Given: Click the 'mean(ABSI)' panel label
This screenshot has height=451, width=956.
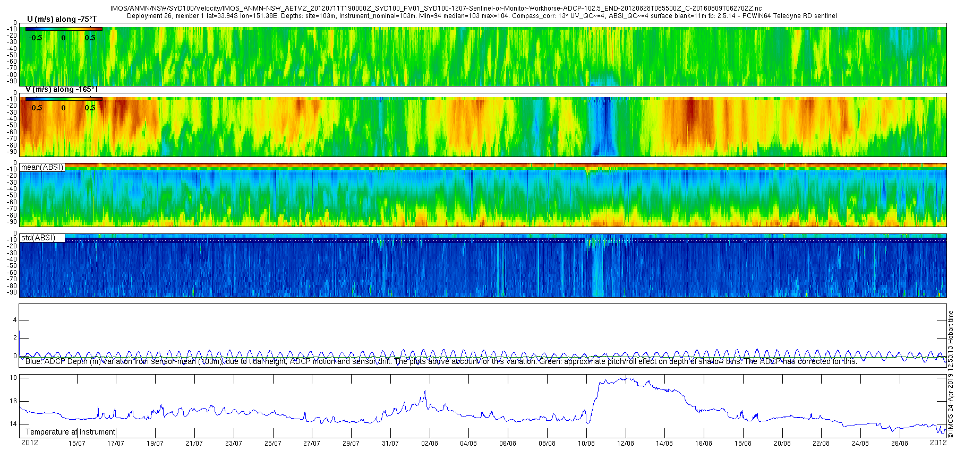Looking at the screenshot, I should pyautogui.click(x=42, y=167).
